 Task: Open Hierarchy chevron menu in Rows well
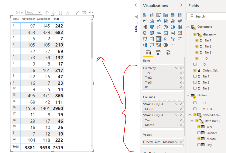(176, 68)
